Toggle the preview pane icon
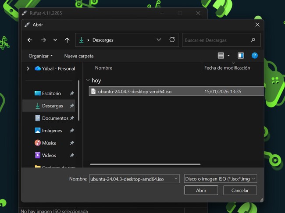 (x=241, y=56)
